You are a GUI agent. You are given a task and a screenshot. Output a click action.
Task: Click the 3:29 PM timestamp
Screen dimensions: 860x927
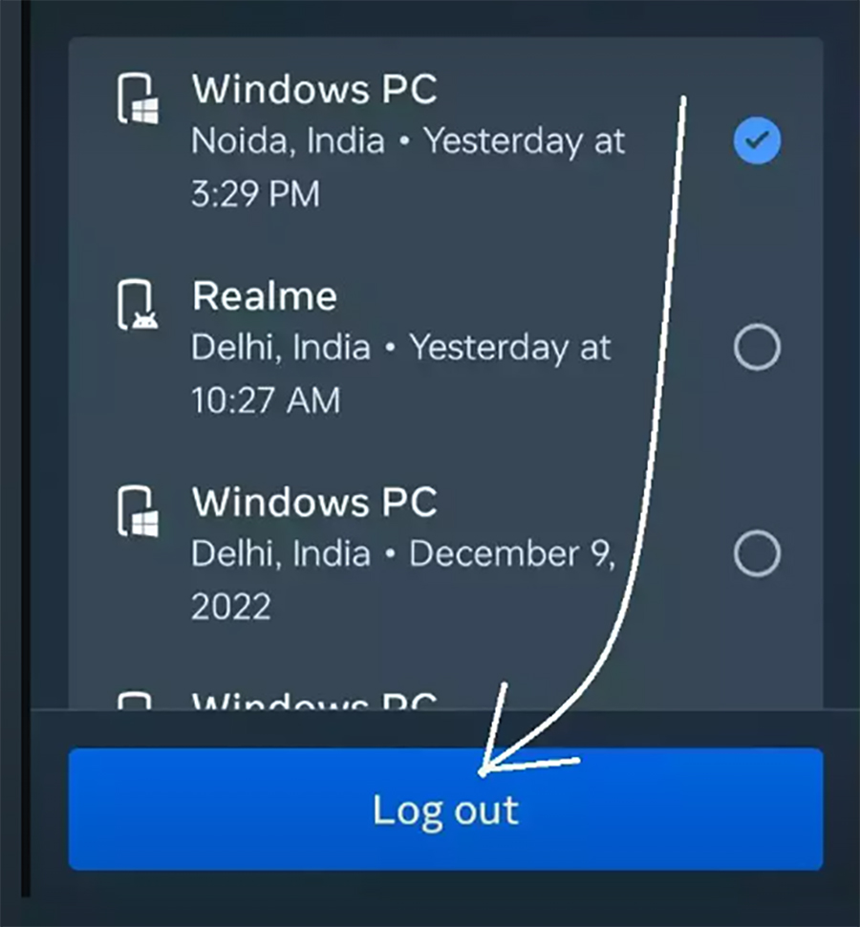(255, 193)
